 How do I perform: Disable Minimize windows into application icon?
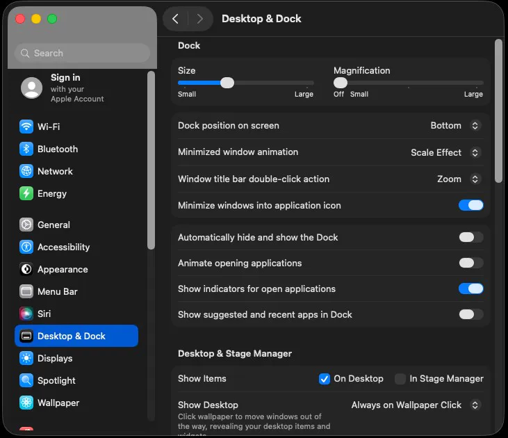point(470,205)
